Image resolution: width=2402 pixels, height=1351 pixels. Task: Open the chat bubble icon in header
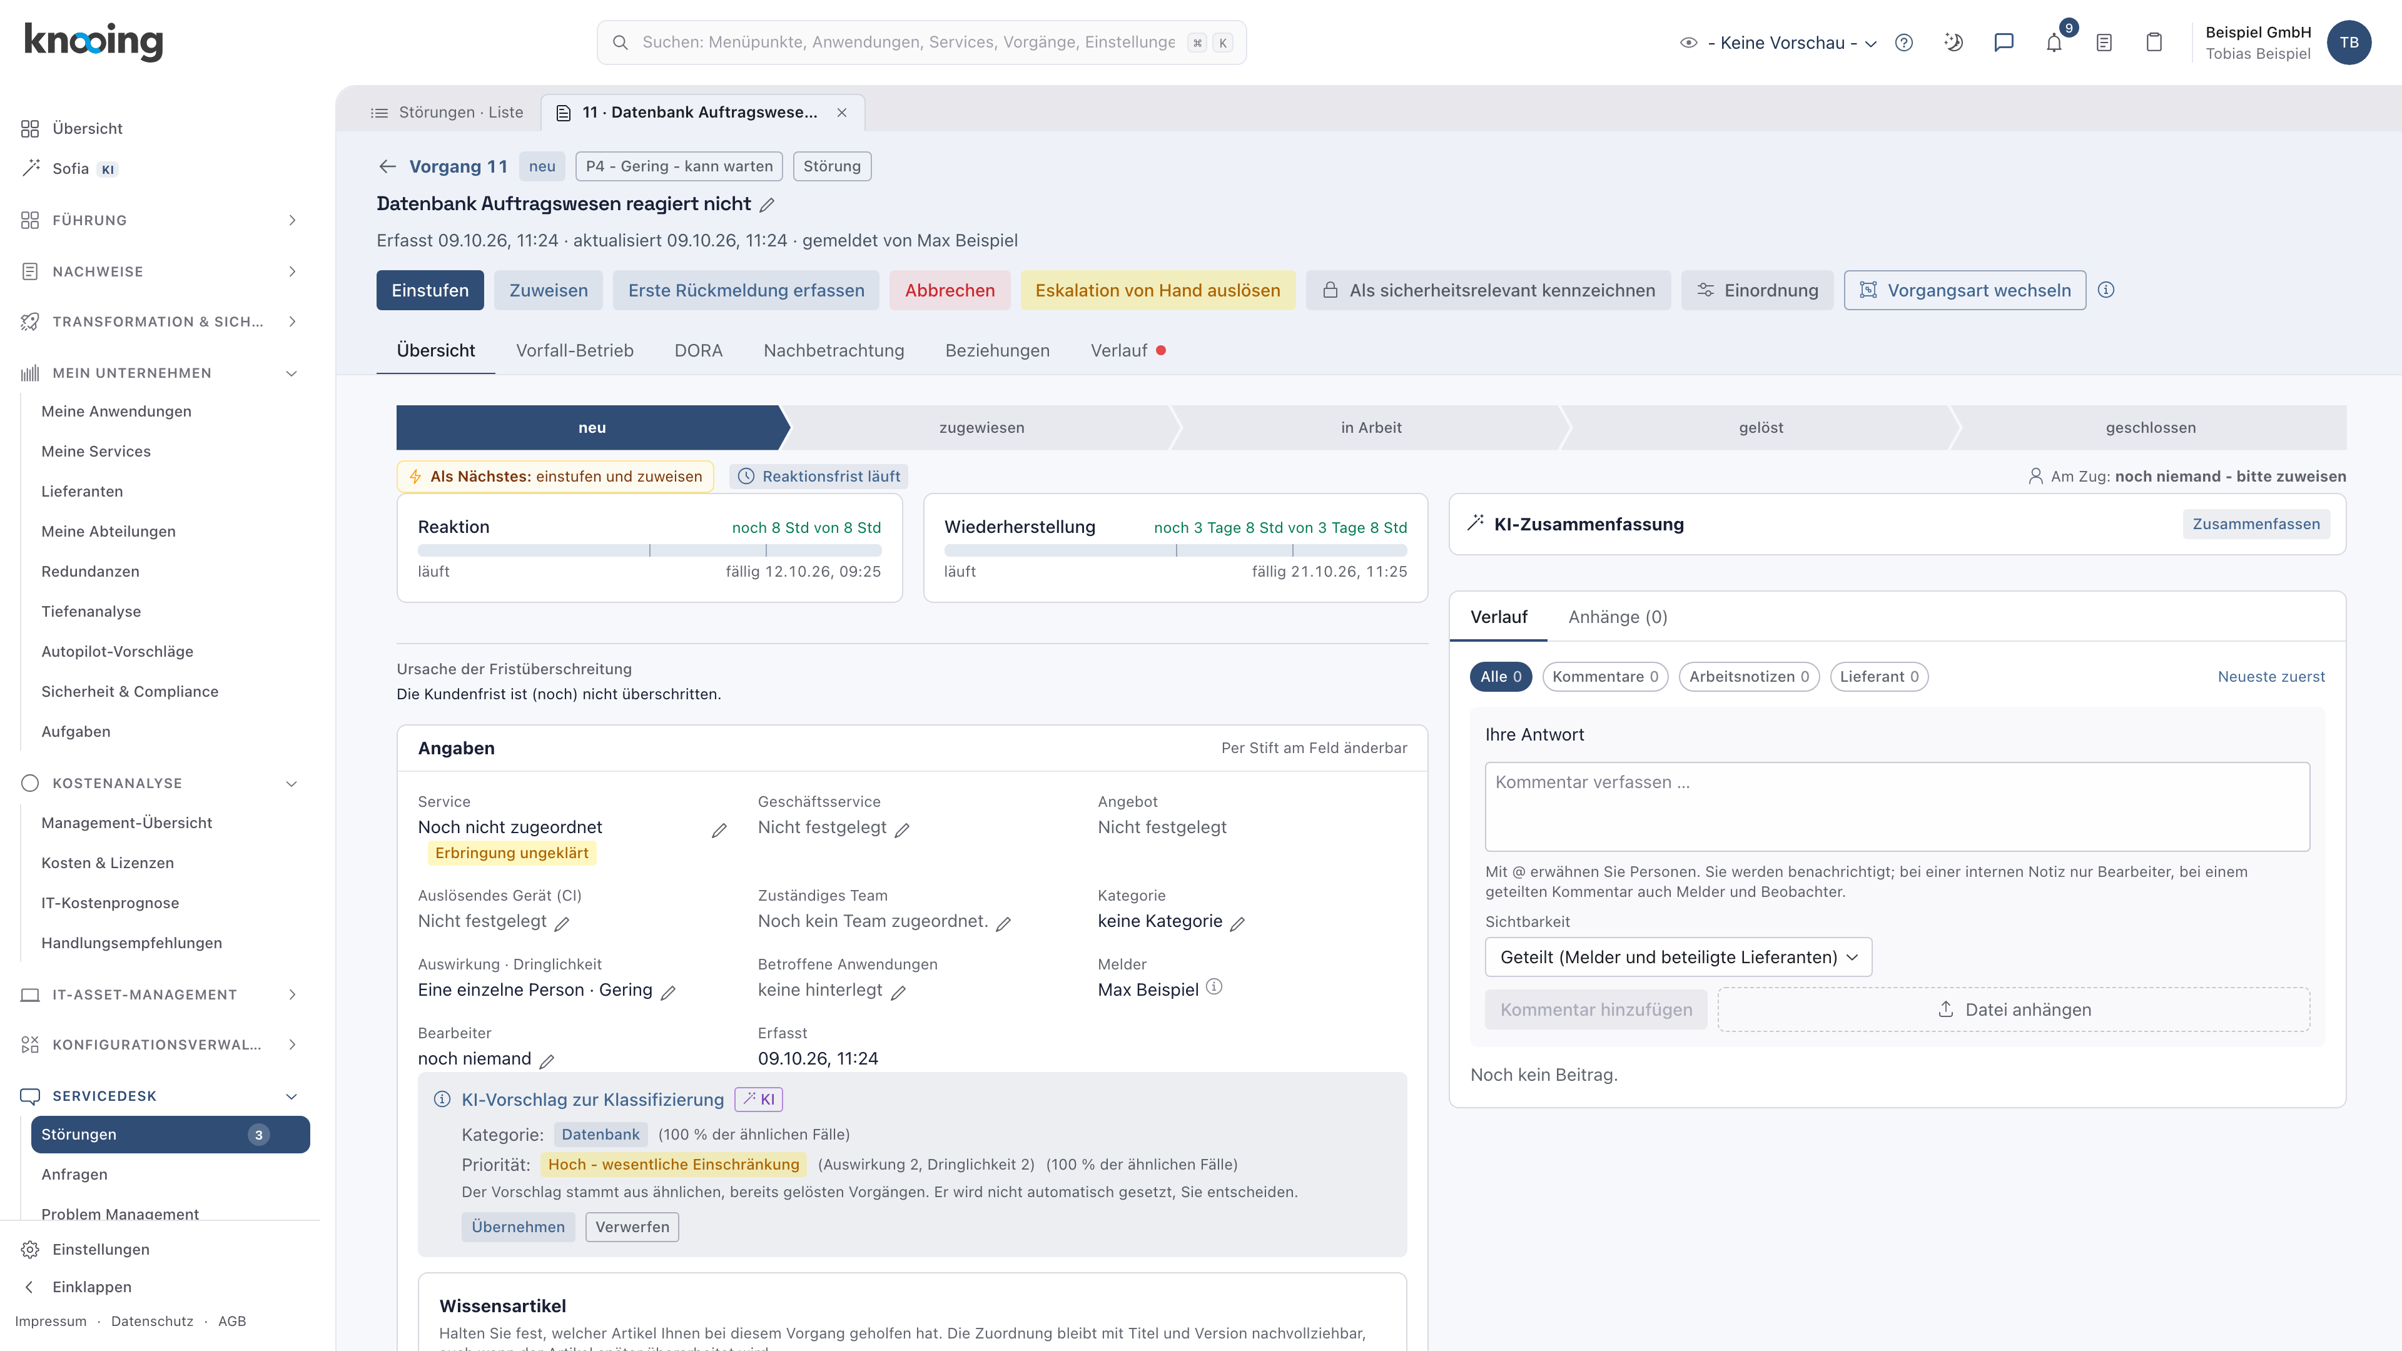2003,43
